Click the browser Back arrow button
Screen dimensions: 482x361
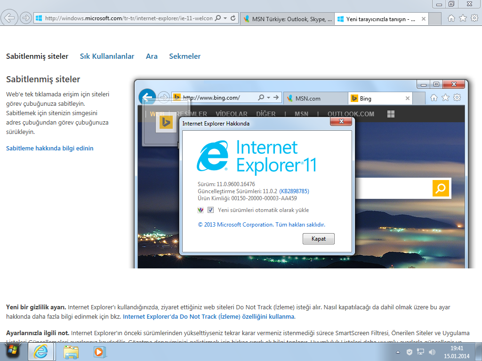point(10,18)
